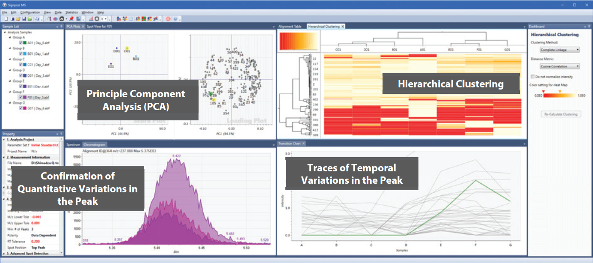Image resolution: width=593 pixels, height=263 pixels.
Task: Open the Statistics menu
Action: click(71, 12)
